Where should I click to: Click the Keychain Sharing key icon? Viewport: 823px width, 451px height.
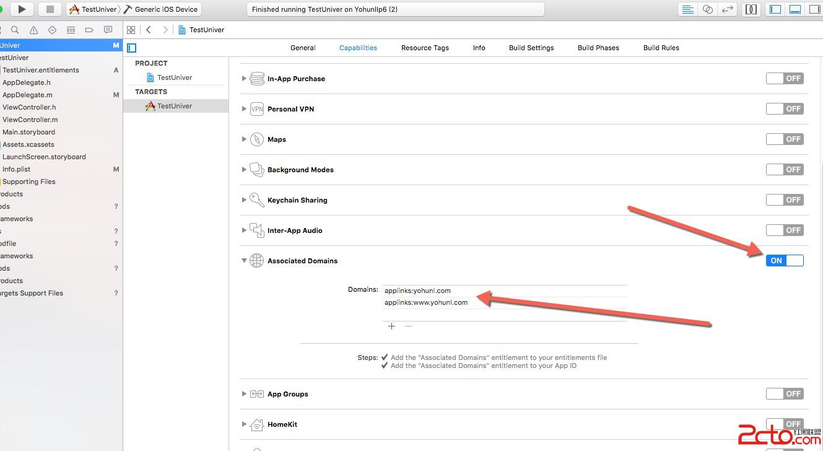(257, 200)
